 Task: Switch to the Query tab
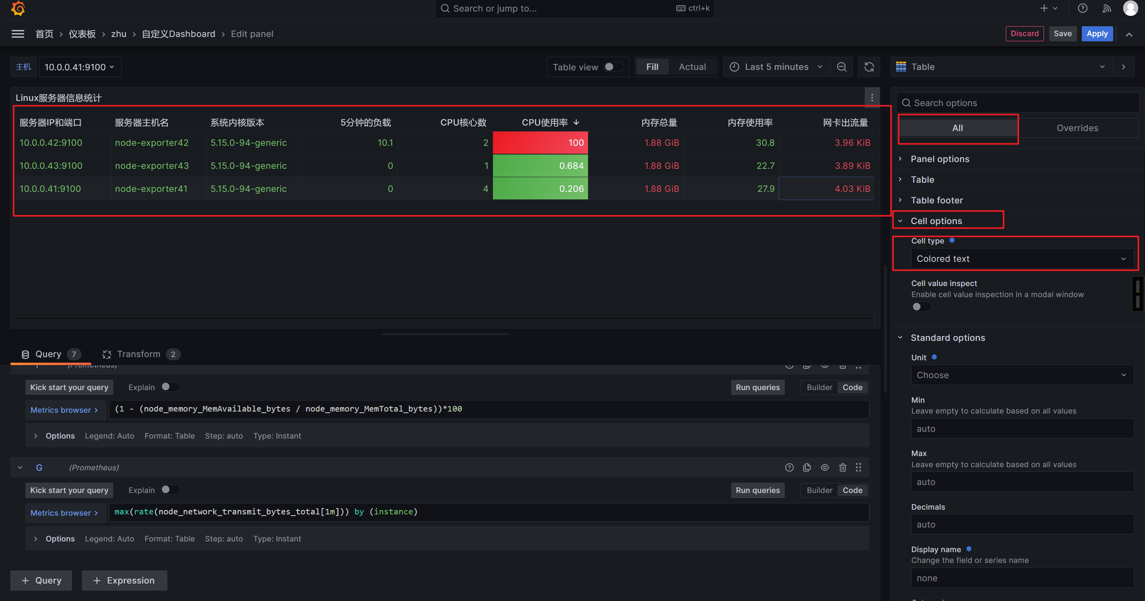coord(50,354)
